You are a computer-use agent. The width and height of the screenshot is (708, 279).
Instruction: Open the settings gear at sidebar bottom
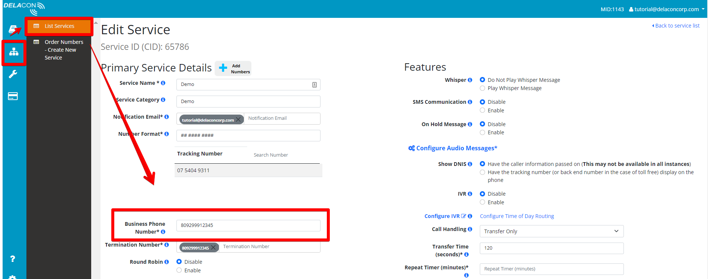[x=13, y=277]
